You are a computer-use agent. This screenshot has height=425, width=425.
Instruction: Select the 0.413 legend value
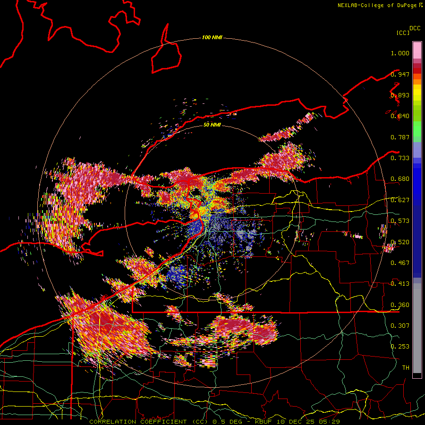coord(400,284)
